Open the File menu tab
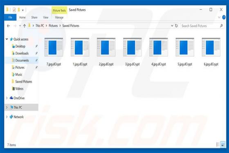229x153 pixels. click(x=10, y=17)
